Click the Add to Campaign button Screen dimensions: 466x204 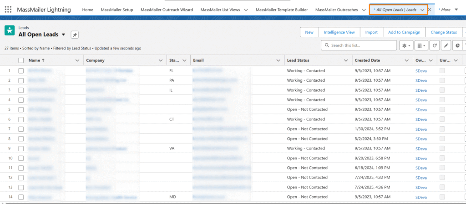[404, 32]
